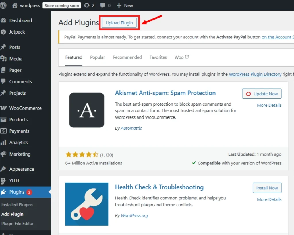The image size is (294, 235).
Task: Click Install Now for Health Check
Action: (x=267, y=188)
